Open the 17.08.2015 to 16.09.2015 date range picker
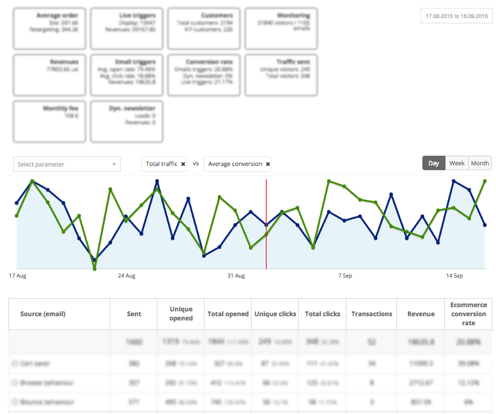 pyautogui.click(x=456, y=16)
